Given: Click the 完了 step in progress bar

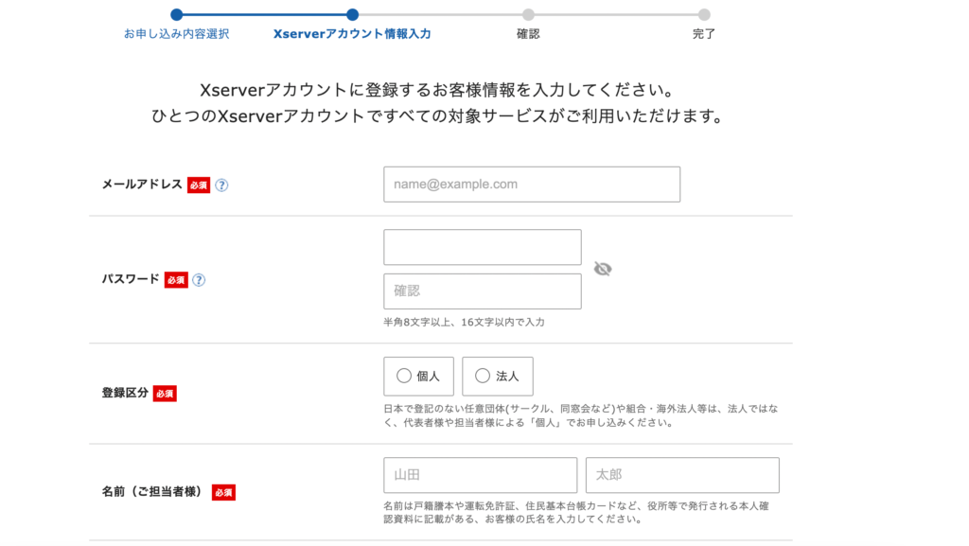Looking at the screenshot, I should click(704, 34).
